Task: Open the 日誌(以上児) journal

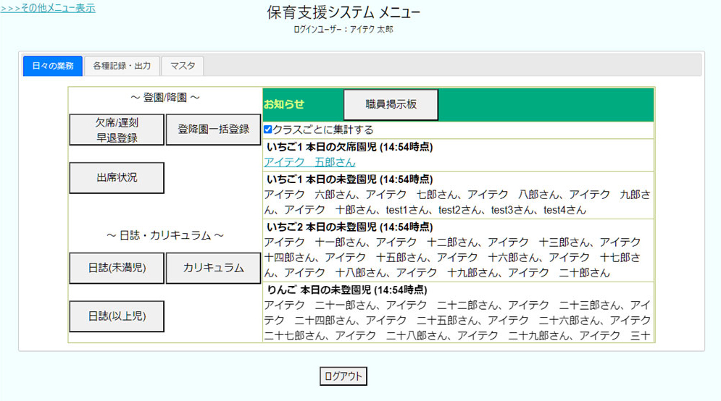Action: point(117,316)
